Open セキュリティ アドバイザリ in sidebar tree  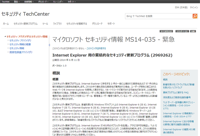click(x=20, y=40)
